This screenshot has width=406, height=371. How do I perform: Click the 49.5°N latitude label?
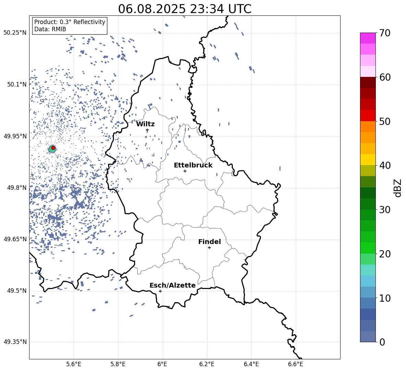[x=17, y=290]
